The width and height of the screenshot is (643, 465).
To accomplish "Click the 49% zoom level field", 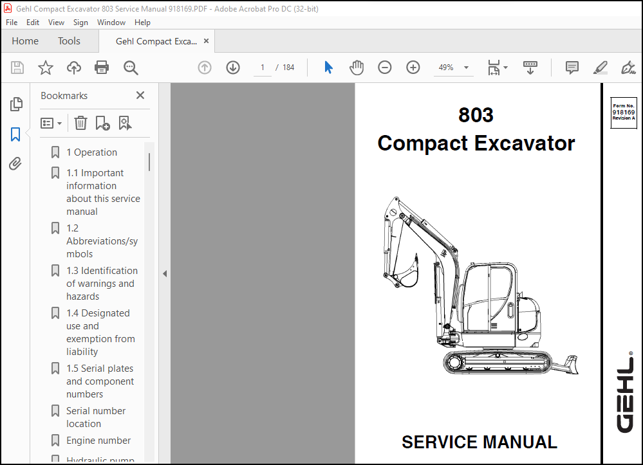I will (x=446, y=68).
